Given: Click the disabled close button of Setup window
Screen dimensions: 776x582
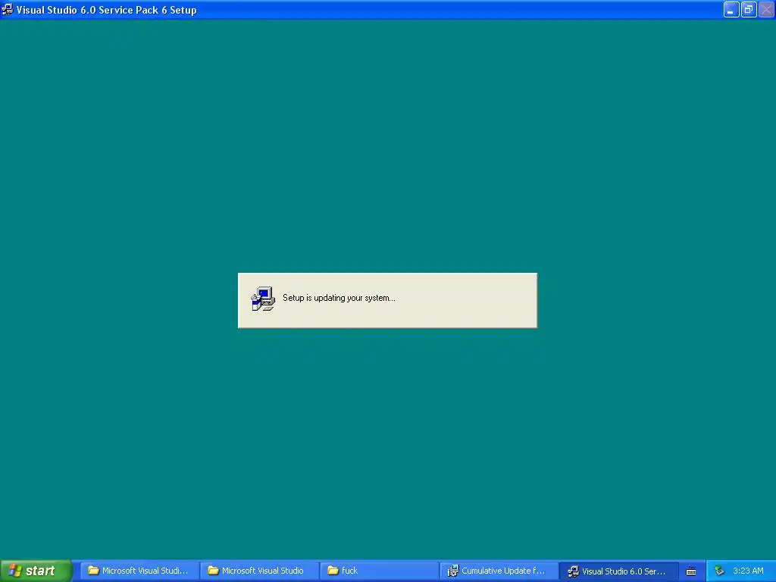Looking at the screenshot, I should point(767,9).
